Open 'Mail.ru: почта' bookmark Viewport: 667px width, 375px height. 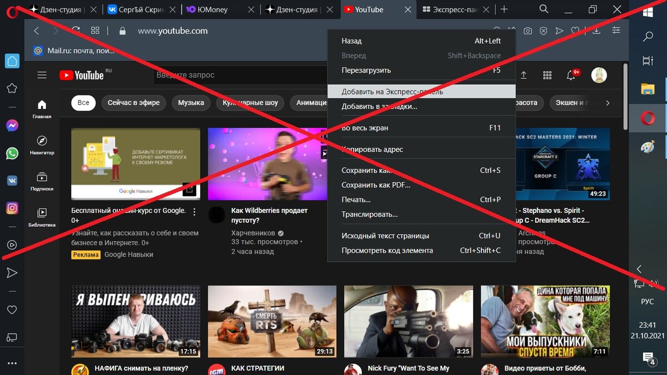point(74,51)
